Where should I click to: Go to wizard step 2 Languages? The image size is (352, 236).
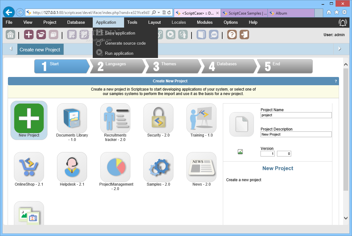point(118,66)
